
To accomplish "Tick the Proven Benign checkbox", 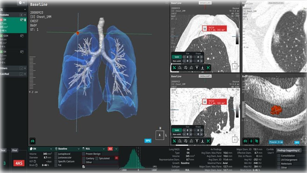I will [84, 154].
